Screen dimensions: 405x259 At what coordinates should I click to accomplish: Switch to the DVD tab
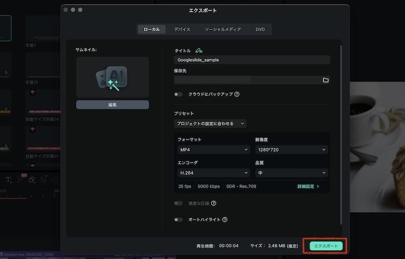coord(260,29)
